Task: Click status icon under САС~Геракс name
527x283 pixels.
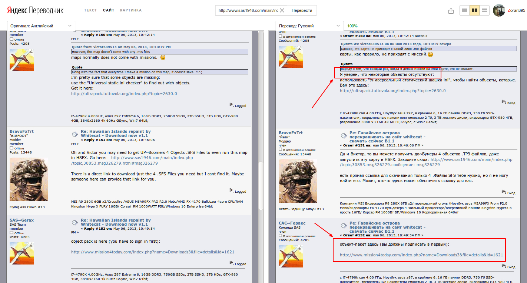Action: 280,236
